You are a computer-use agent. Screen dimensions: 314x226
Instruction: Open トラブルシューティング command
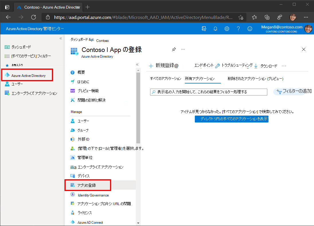tap(234, 65)
